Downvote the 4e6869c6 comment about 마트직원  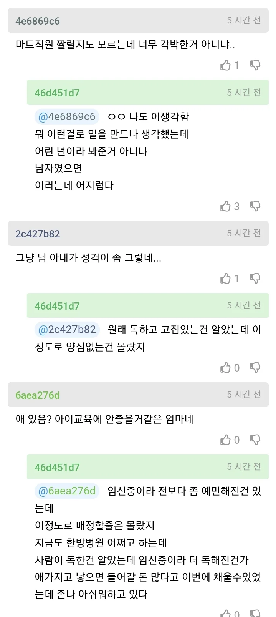[x=255, y=65]
